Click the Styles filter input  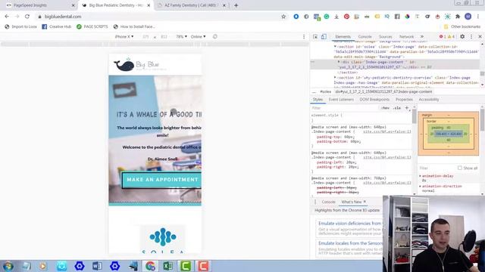click(x=344, y=108)
